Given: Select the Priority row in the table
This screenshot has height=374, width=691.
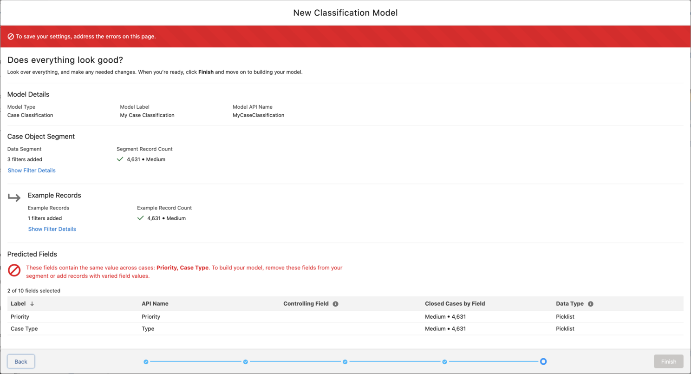Looking at the screenshot, I should tap(20, 317).
